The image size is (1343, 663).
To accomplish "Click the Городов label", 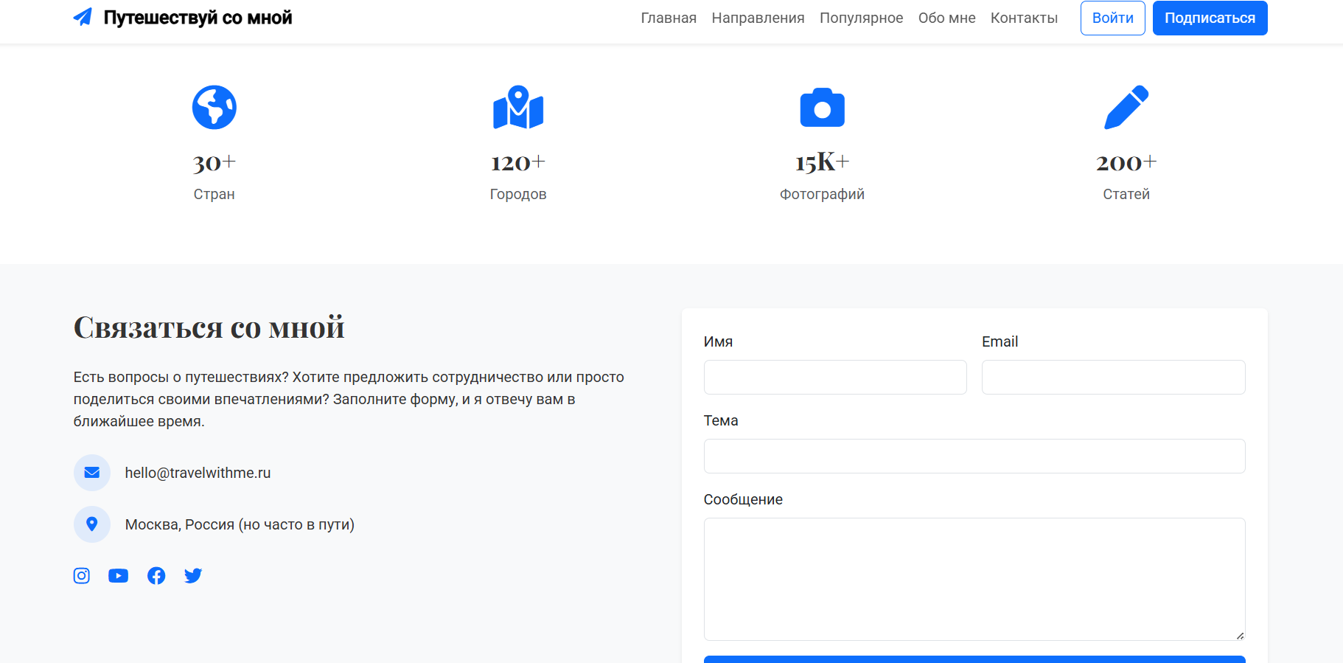I will click(x=518, y=194).
